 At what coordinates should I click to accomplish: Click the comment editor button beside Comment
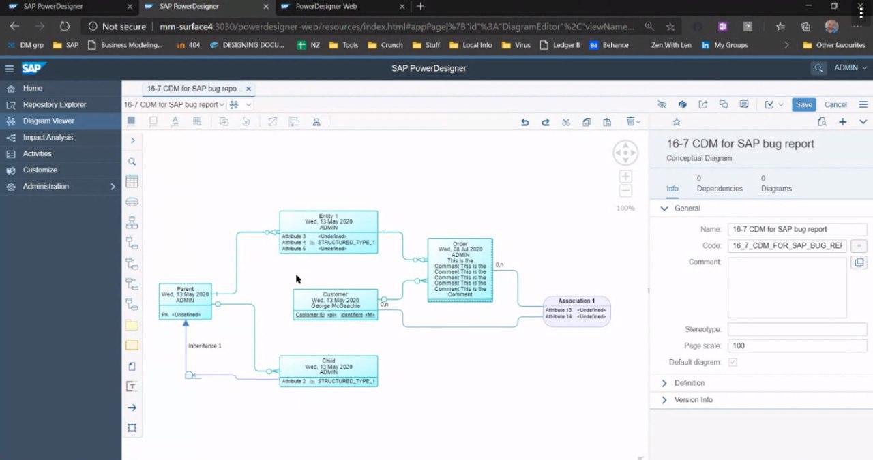coord(859,262)
